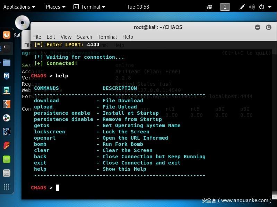Image resolution: width=277 pixels, height=207 pixels.
Task: Click the root@kali: ~/CHAOS title bar
Action: 158,27
